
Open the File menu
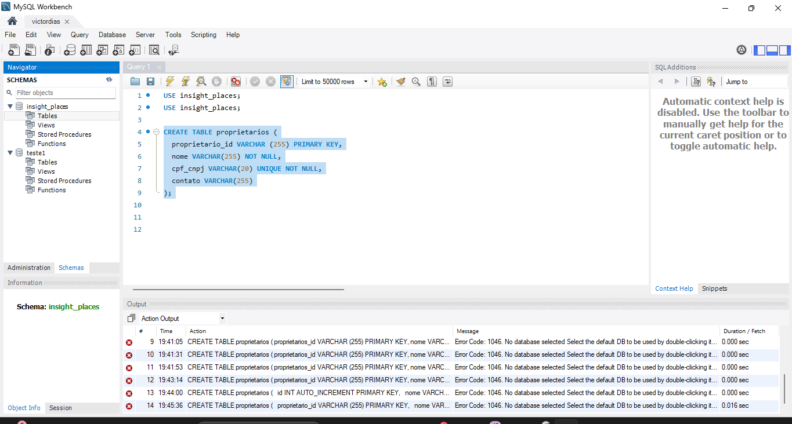10,35
